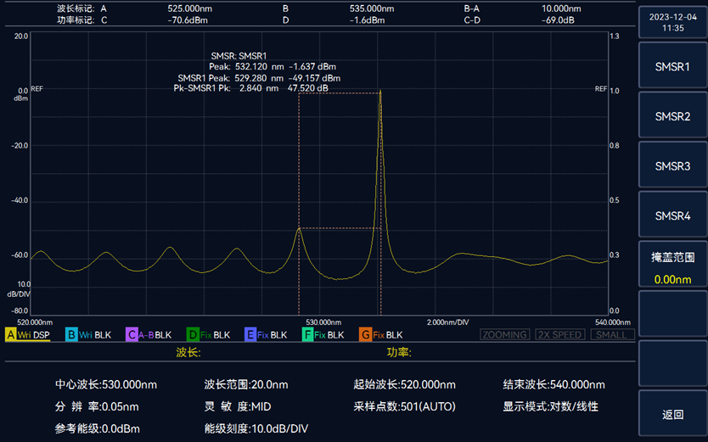Select trace F Fix BLK
708x442 pixels.
pyautogui.click(x=325, y=335)
